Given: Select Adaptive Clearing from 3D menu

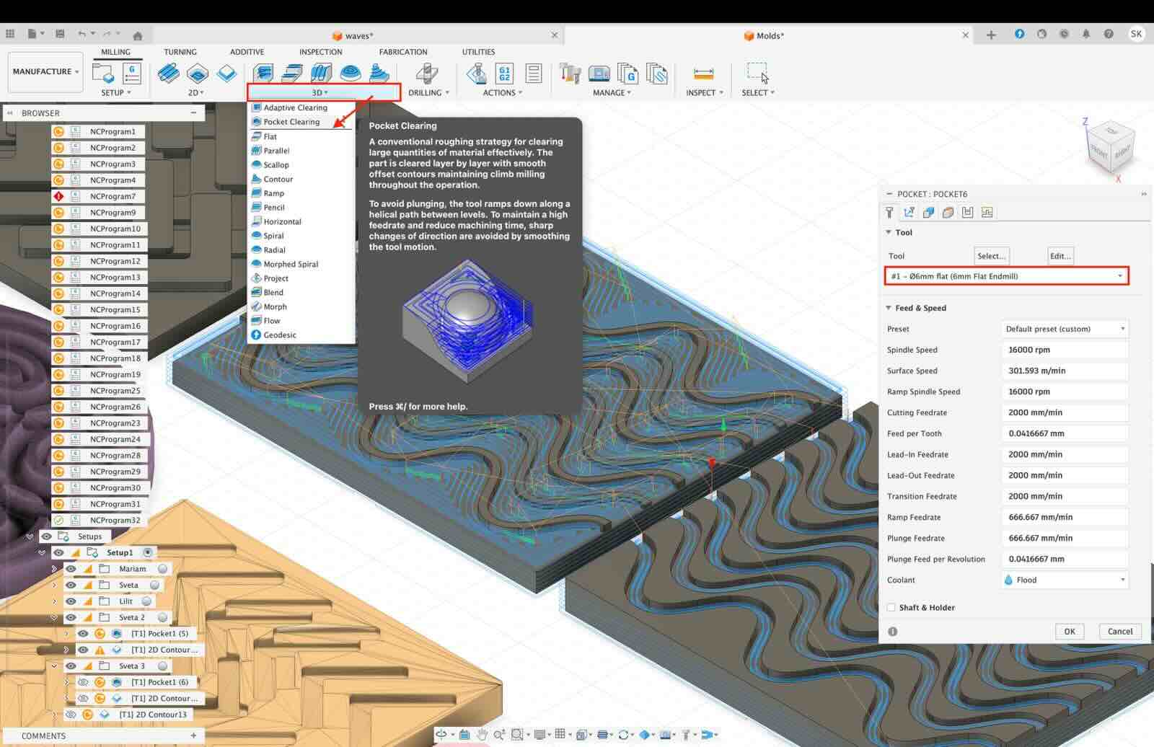Looking at the screenshot, I should (295, 107).
